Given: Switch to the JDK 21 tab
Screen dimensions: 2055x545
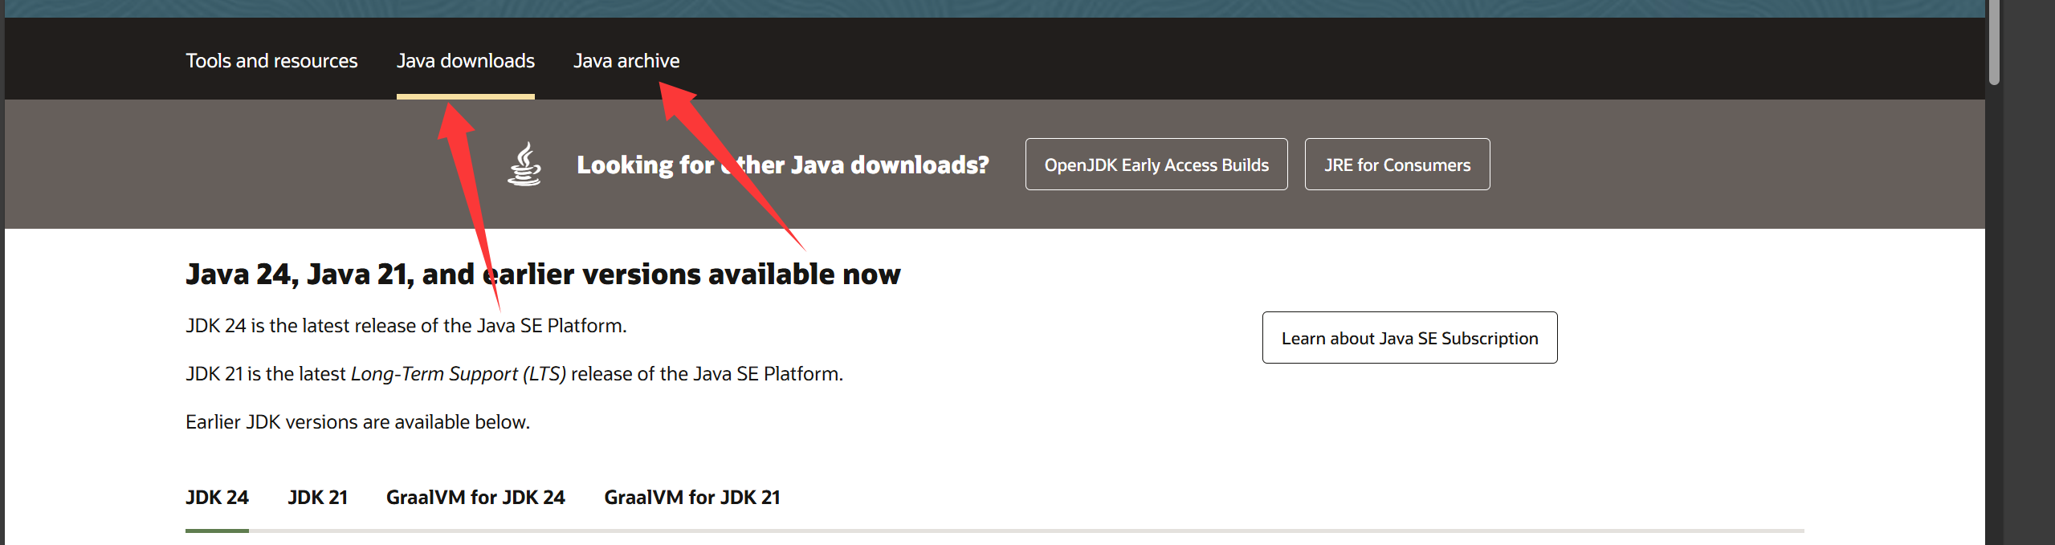Looking at the screenshot, I should (x=318, y=498).
